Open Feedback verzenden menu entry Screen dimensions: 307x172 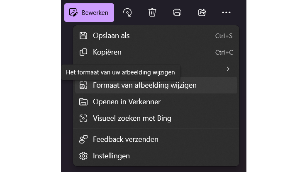(125, 139)
